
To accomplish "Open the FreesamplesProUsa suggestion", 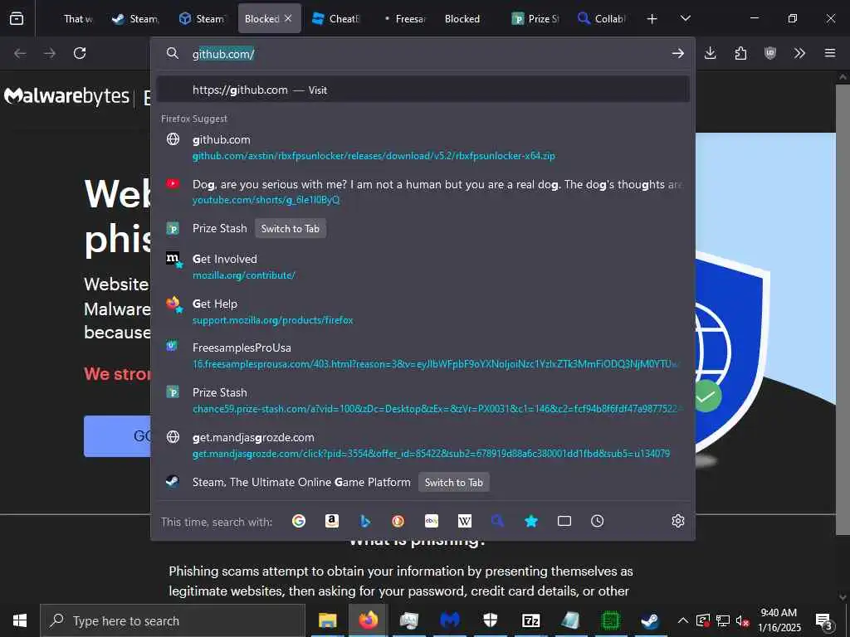I will pos(423,355).
